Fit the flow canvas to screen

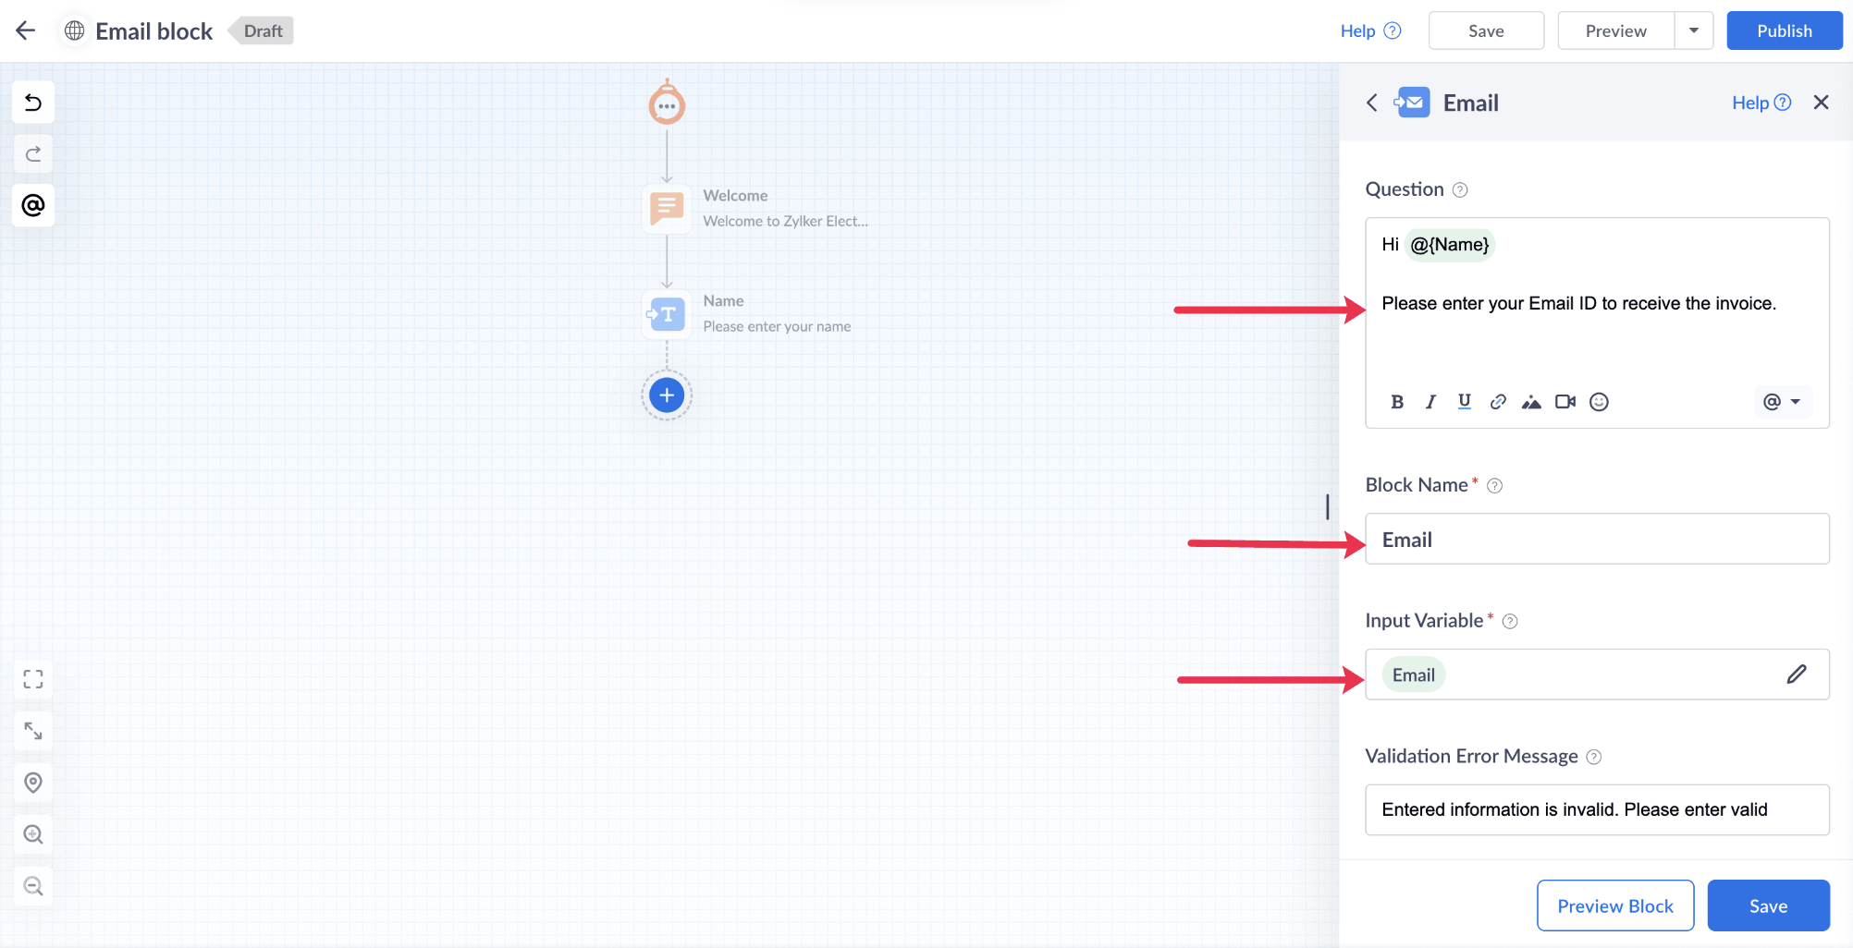tap(33, 679)
